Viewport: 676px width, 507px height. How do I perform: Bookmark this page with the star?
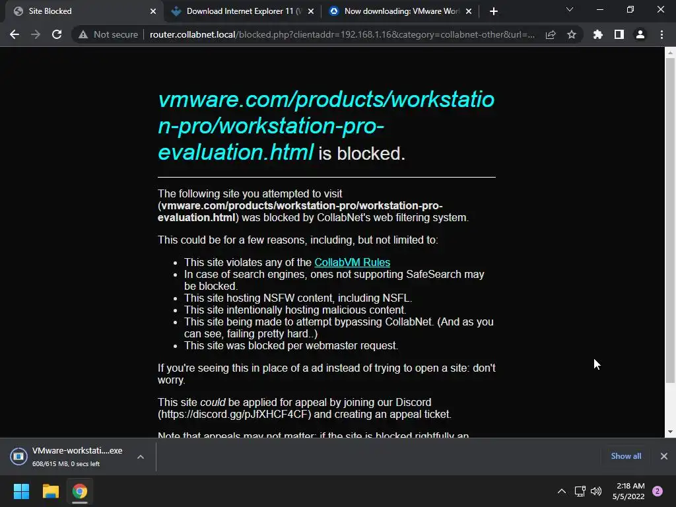coord(572,34)
